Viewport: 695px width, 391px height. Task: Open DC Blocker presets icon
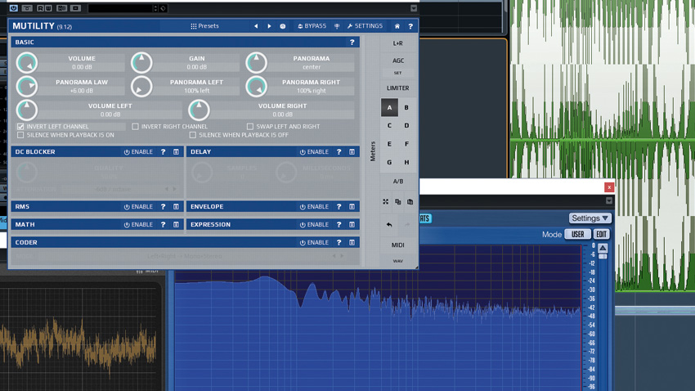pyautogui.click(x=176, y=151)
